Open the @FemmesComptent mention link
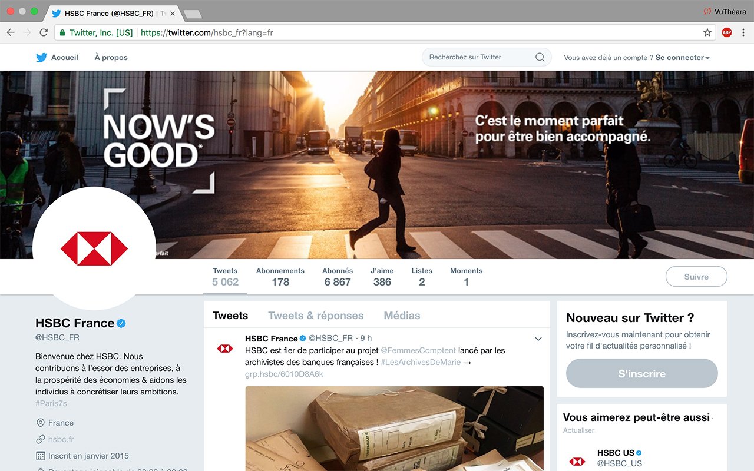 pos(418,350)
